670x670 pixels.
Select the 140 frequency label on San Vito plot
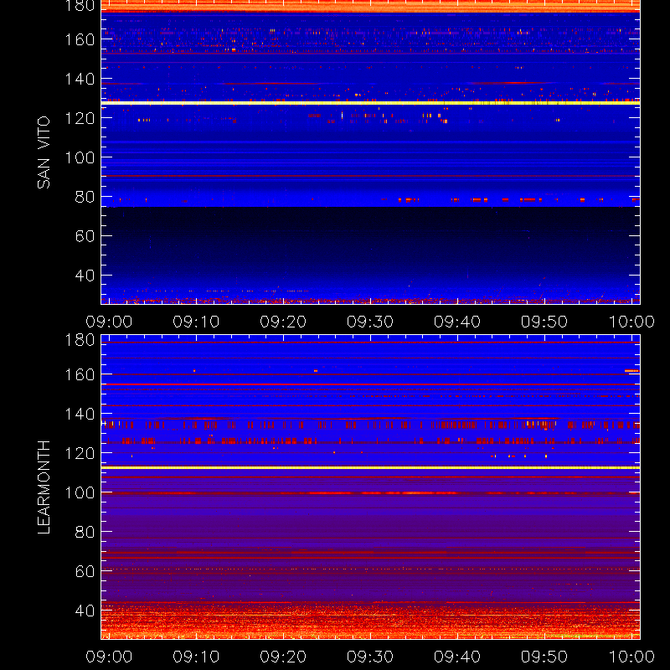tap(80, 79)
